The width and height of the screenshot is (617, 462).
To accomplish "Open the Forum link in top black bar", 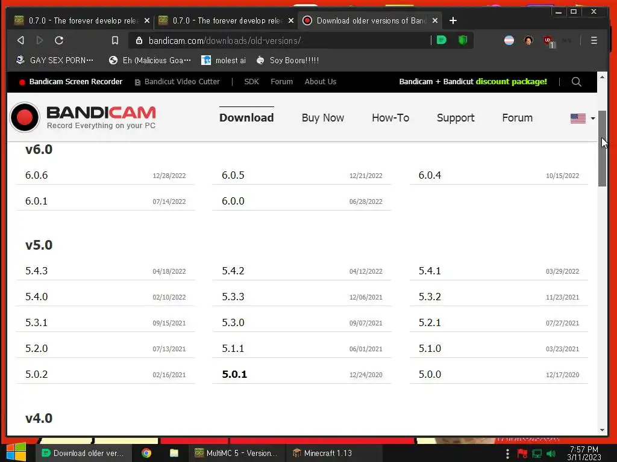I will [x=281, y=82].
